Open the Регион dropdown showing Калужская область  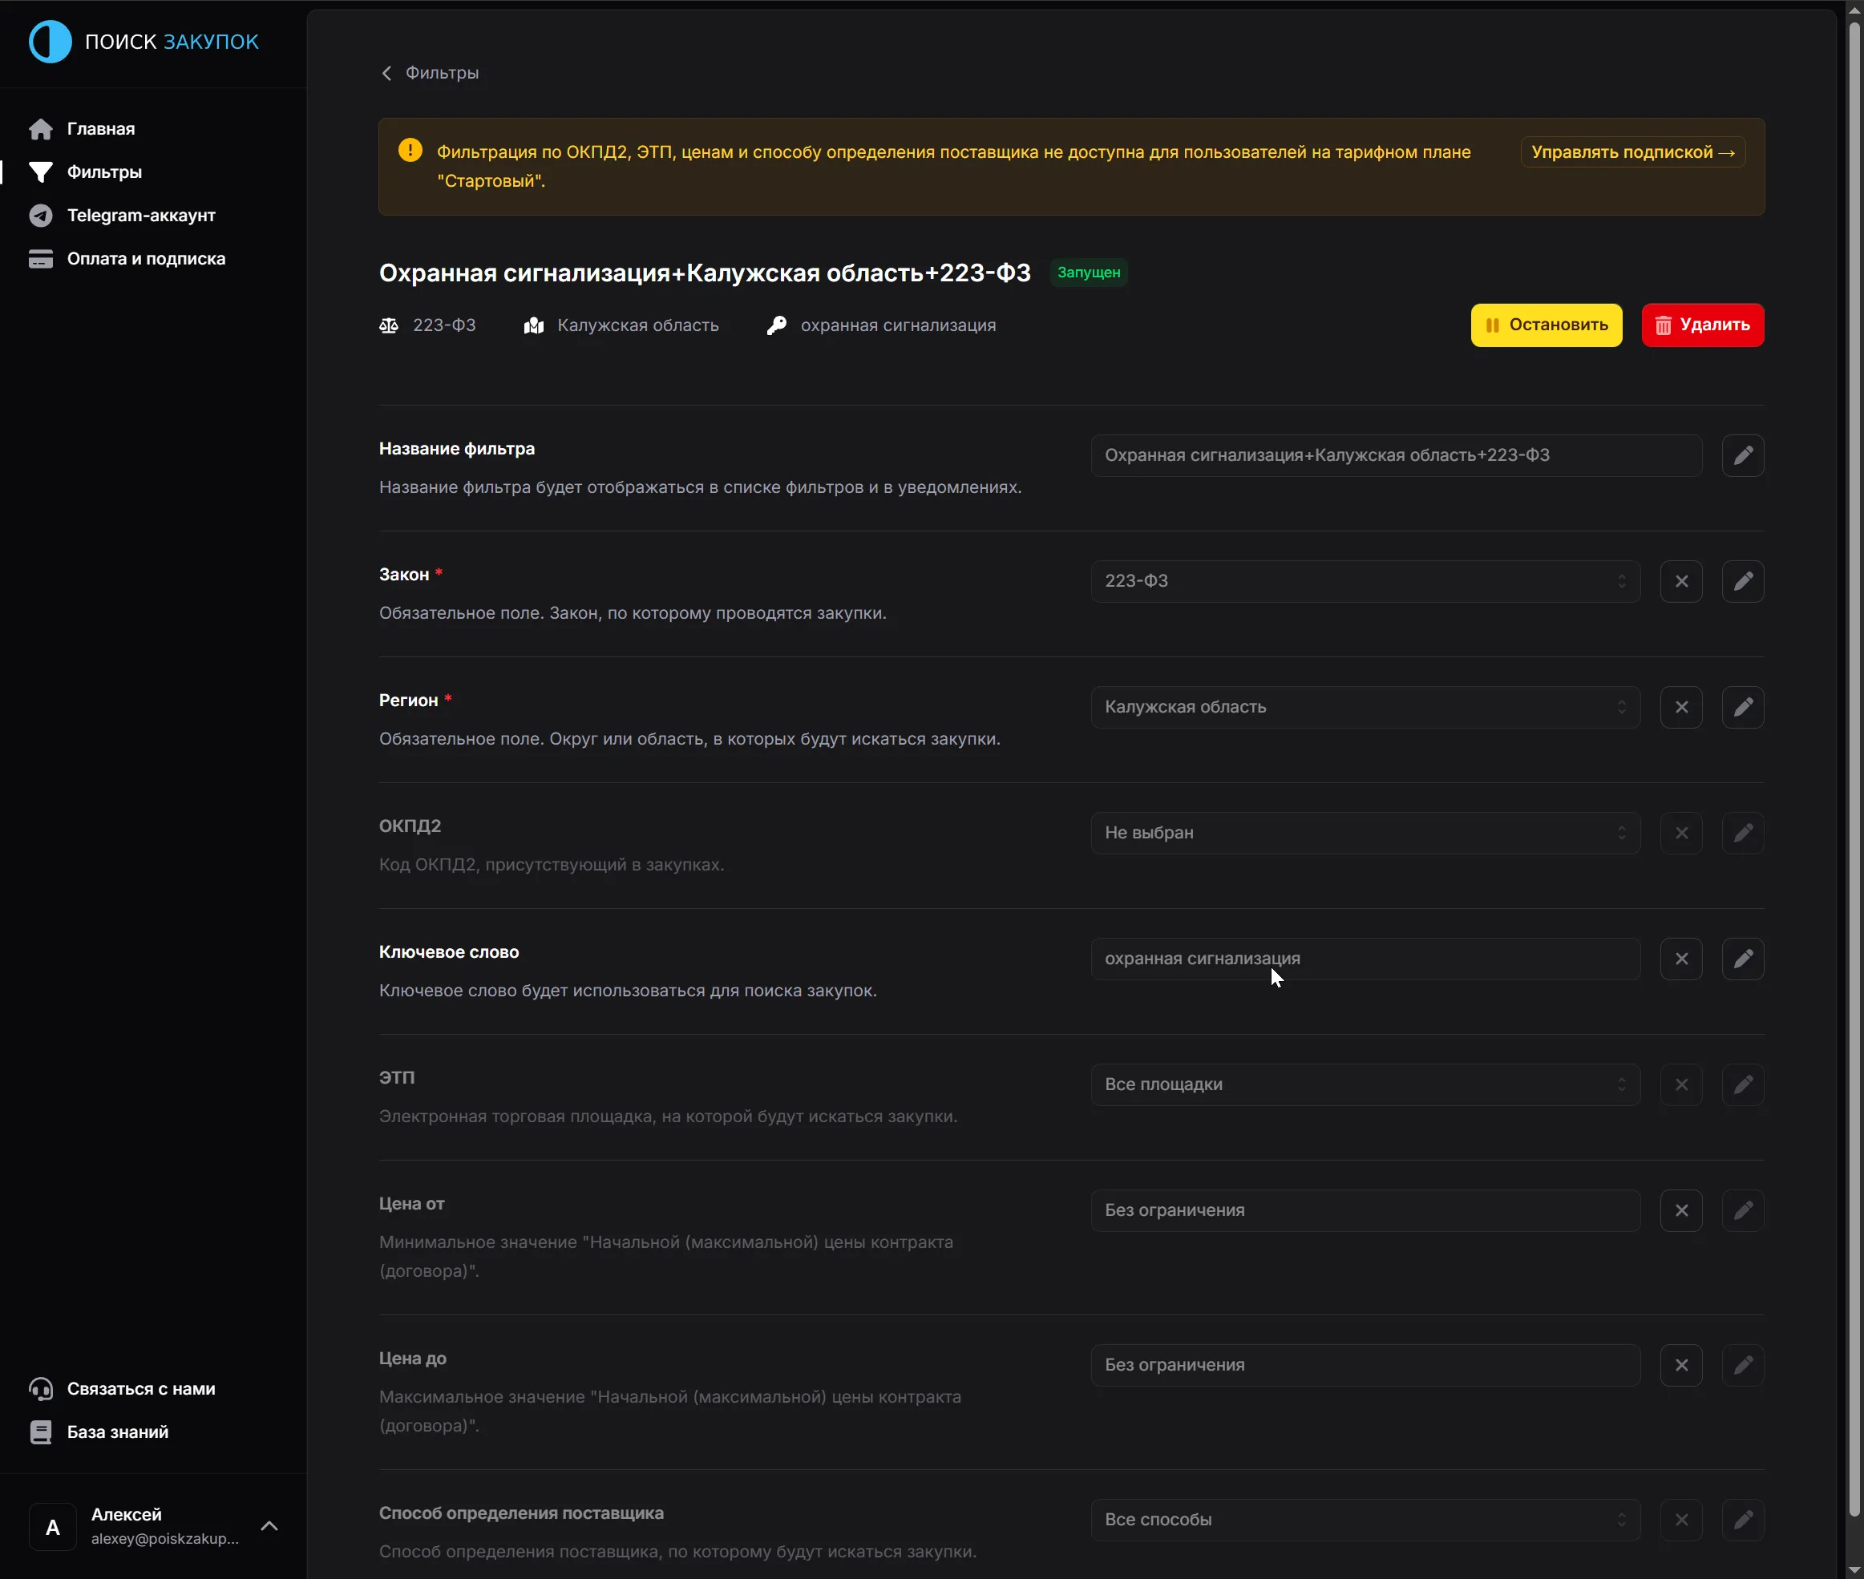(1365, 707)
